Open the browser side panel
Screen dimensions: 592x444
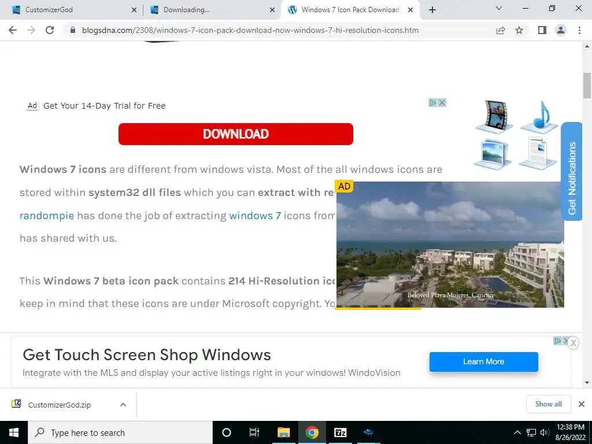pos(542,30)
